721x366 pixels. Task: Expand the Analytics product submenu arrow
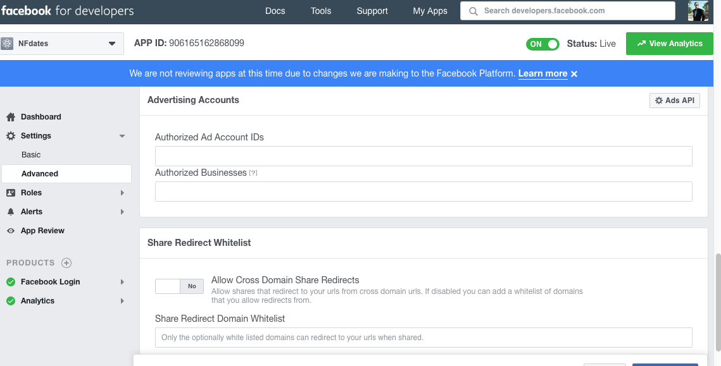tap(122, 301)
